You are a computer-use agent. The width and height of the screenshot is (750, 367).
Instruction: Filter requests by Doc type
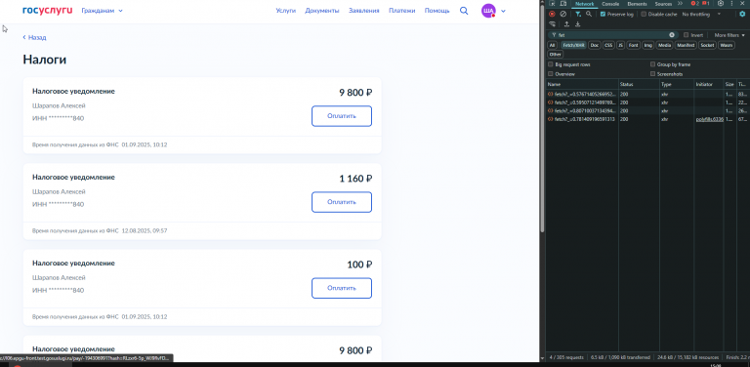click(595, 45)
